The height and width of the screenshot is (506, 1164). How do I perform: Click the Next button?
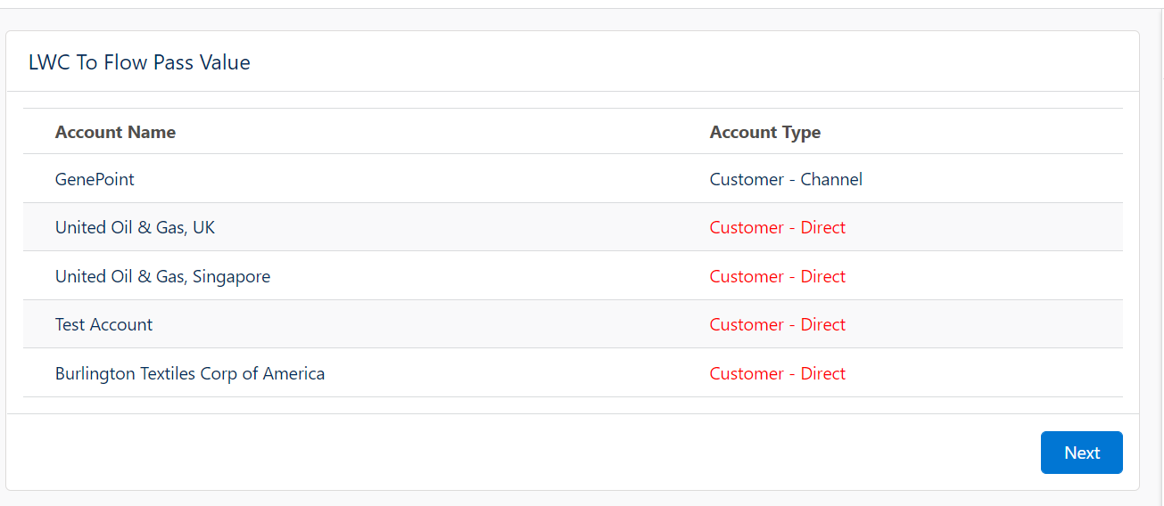(1081, 453)
